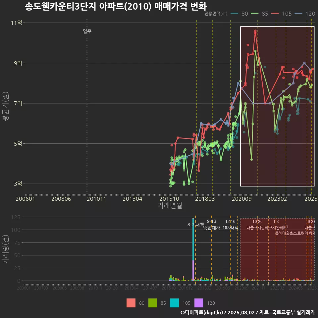Click the '5억' price axis label

[x=18, y=143]
